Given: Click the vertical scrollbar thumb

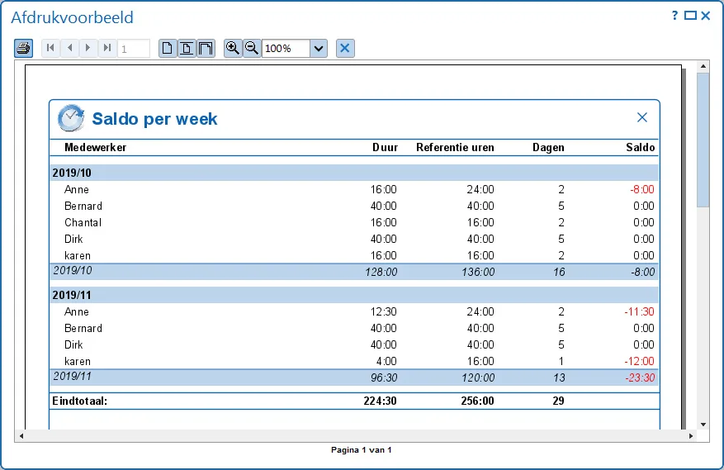Looking at the screenshot, I should tap(703, 140).
